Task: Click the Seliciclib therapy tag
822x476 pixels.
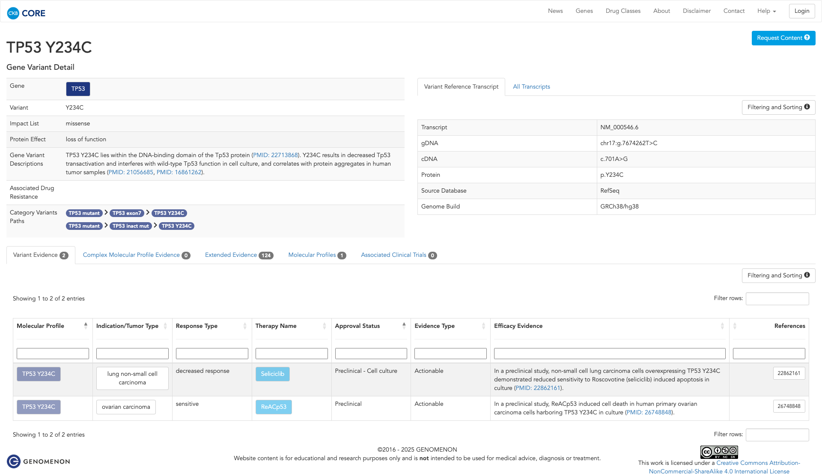Action: (272, 374)
